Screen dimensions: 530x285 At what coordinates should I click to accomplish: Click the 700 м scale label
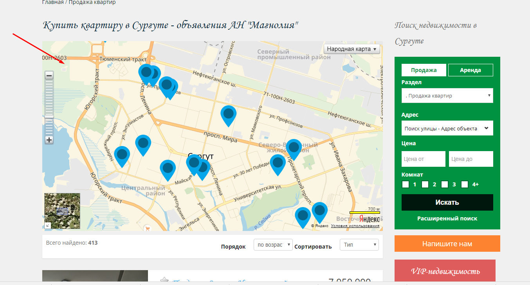click(374, 209)
